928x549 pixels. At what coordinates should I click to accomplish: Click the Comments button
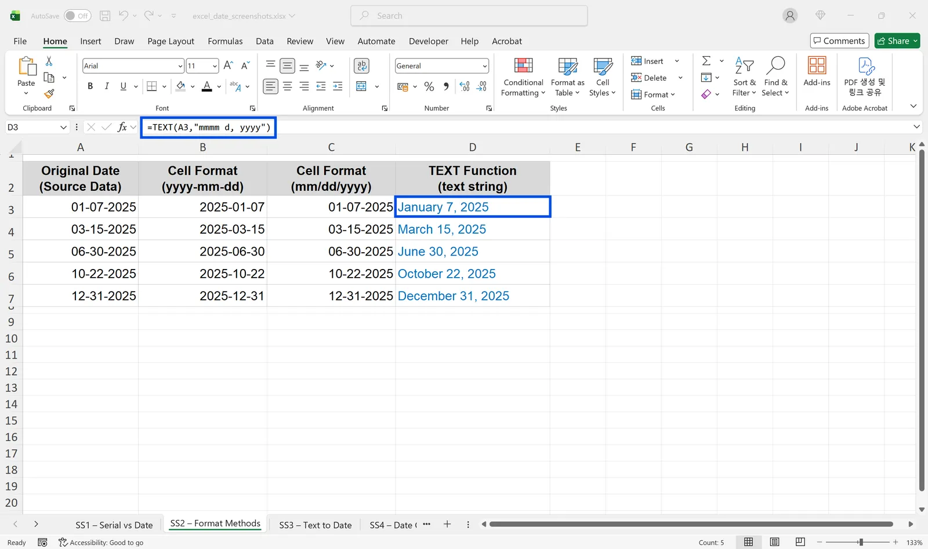click(839, 41)
